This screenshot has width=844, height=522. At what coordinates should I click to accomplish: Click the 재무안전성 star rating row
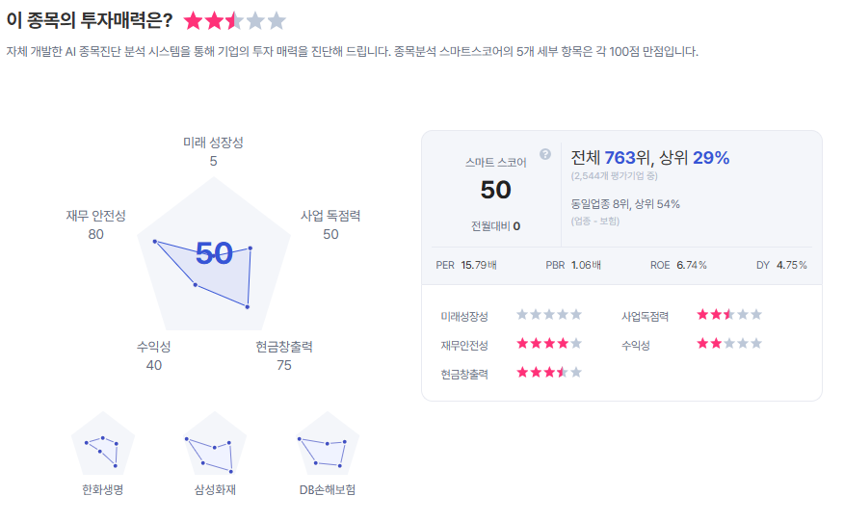(549, 343)
